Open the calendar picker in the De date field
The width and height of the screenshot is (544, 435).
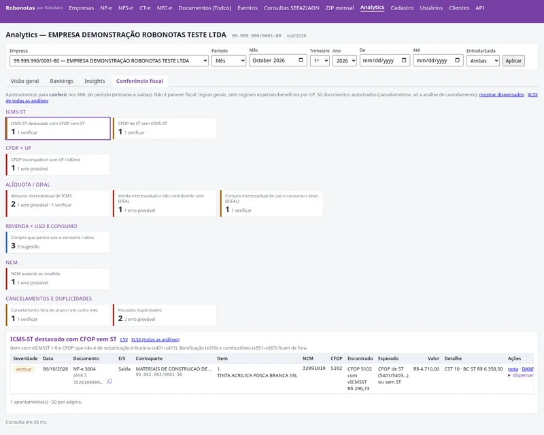(404, 60)
